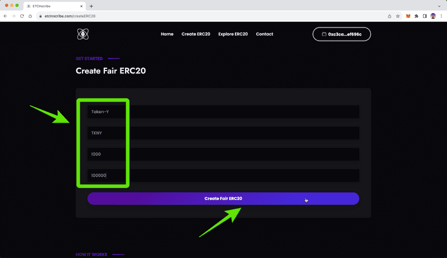Viewport: 447px width, 258px height.
Task: Open a new browser tab
Action: click(x=91, y=6)
